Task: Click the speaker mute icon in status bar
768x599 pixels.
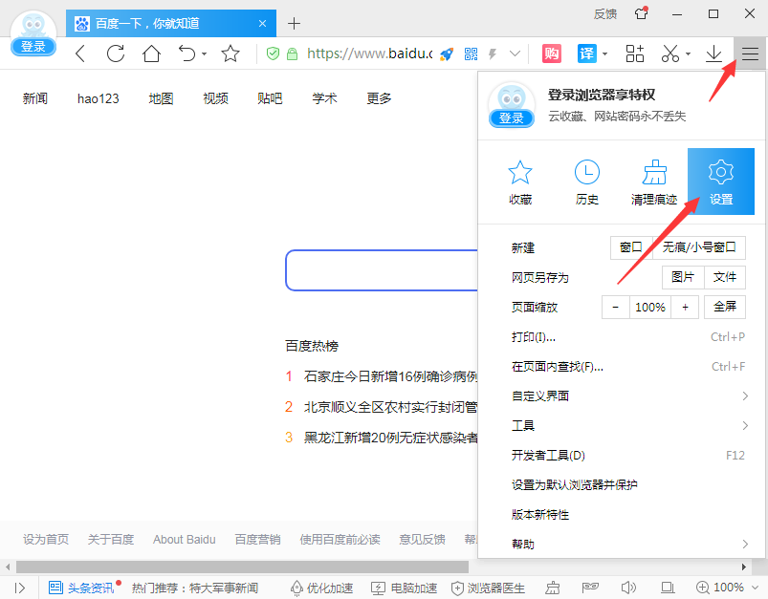Action: click(628, 588)
